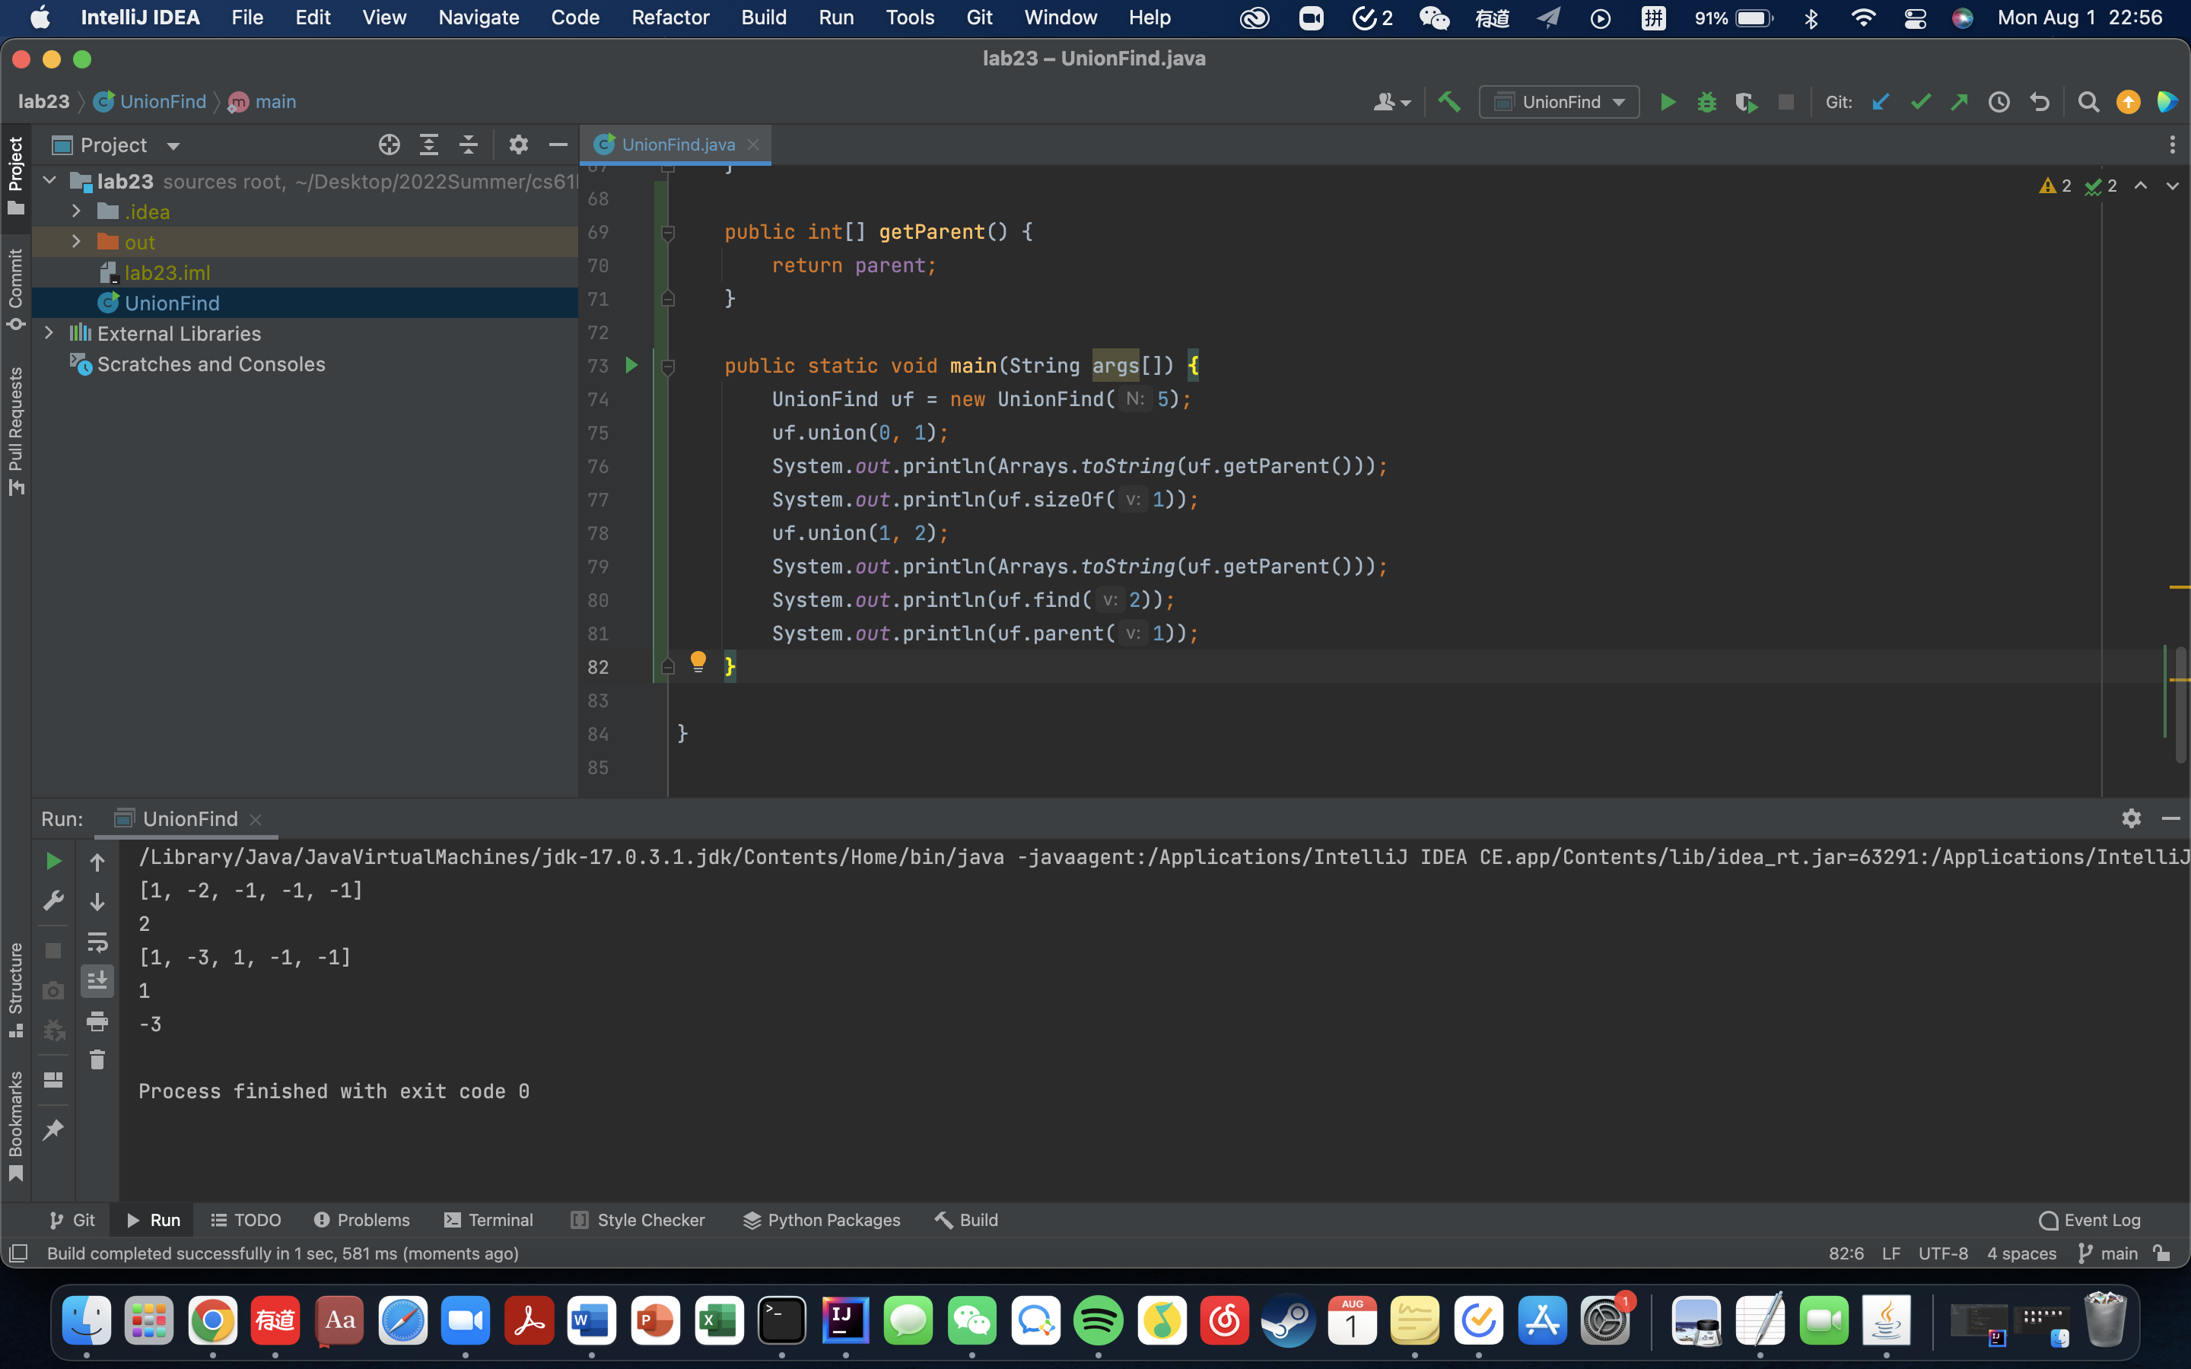Click the main branch widget in status bar

click(x=2109, y=1253)
